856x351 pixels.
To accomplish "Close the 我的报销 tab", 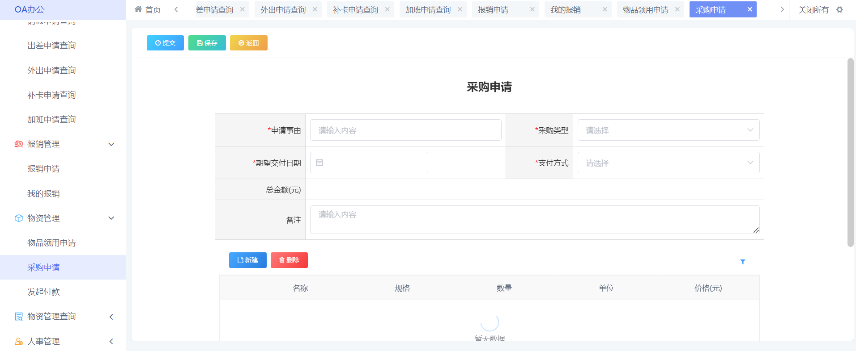I will [x=605, y=9].
